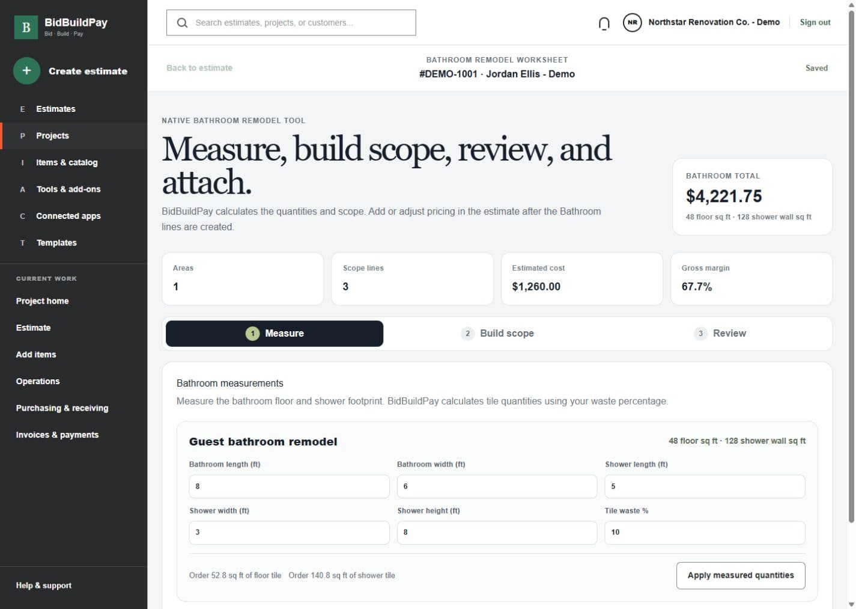Screen dimensions: 856x609
Task: Open Invoices & payments
Action: (x=57, y=435)
